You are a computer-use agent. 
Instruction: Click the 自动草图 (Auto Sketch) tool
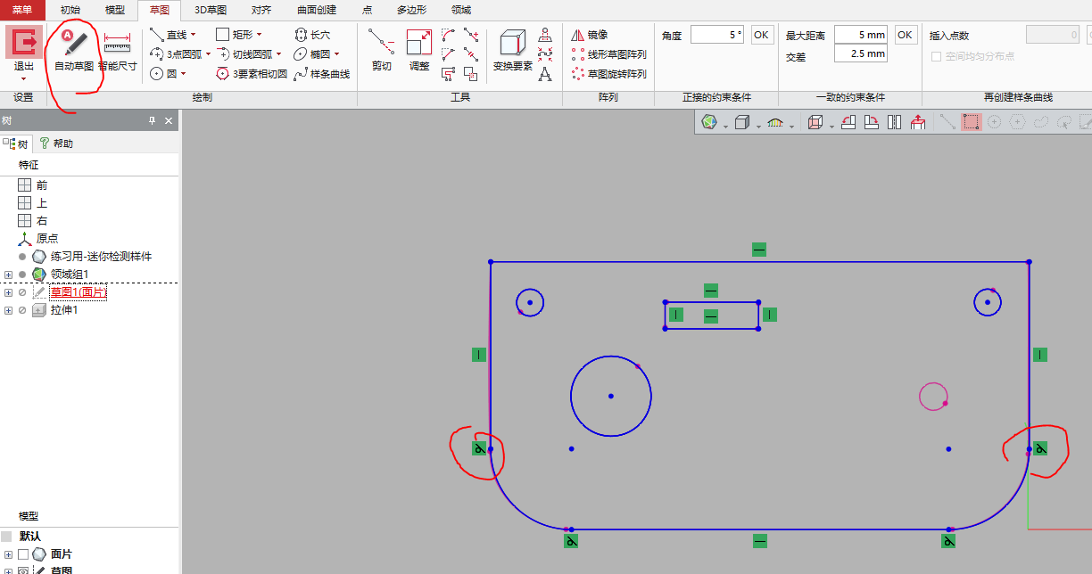coord(73,50)
